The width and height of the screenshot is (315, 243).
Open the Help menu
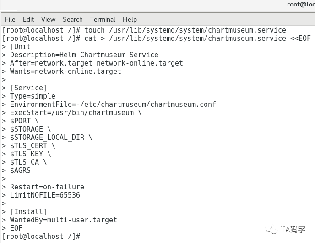click(x=130, y=20)
